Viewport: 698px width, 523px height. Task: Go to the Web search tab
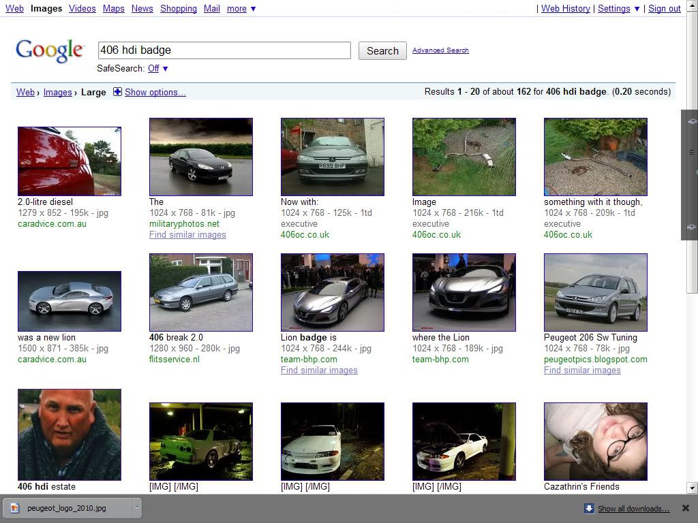pyautogui.click(x=14, y=8)
